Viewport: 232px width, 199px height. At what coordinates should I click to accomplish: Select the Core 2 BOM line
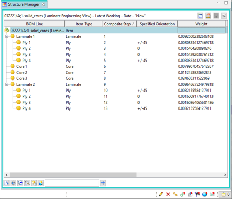[x=22, y=73]
